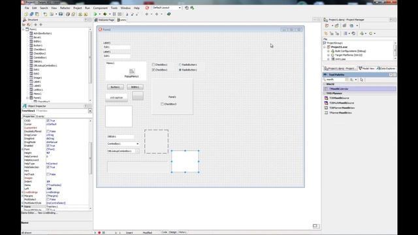This screenshot has width=418, height=235.
Task: Switch to the Events tab
Action: (x=40, y=116)
